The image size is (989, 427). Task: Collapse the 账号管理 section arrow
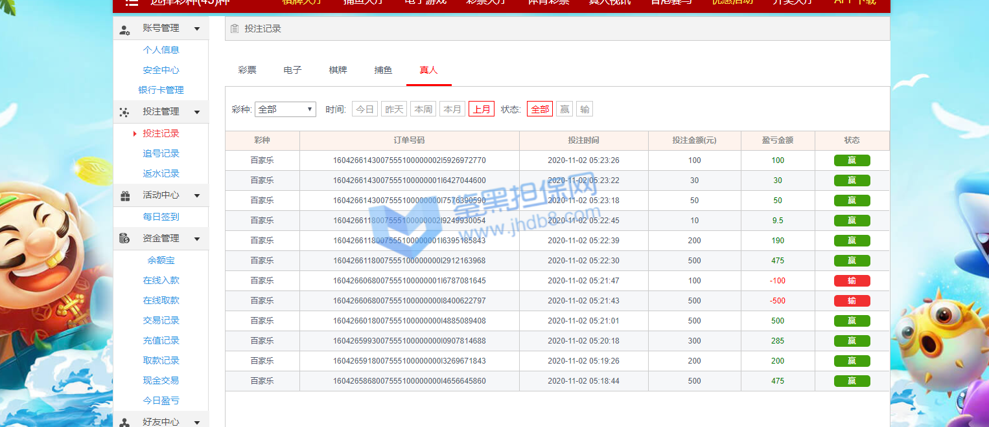[197, 28]
